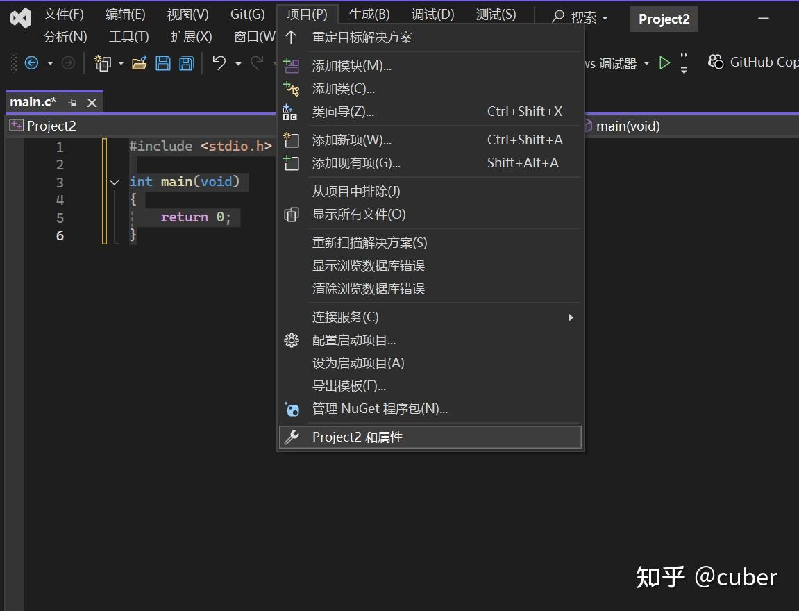
Task: Close the open 项目(P) menu
Action: pos(307,15)
